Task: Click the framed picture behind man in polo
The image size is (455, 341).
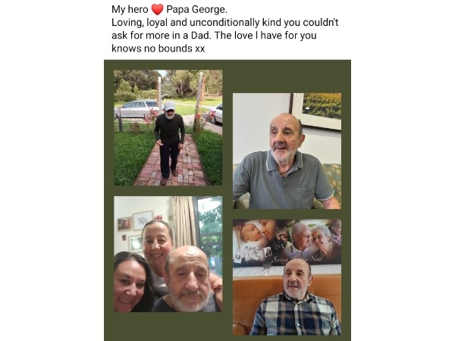Action: click(x=316, y=110)
